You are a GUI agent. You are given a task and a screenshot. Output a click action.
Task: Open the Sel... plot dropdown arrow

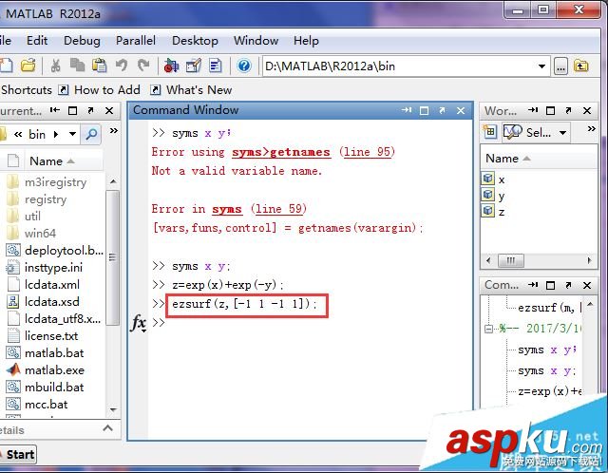click(x=562, y=133)
